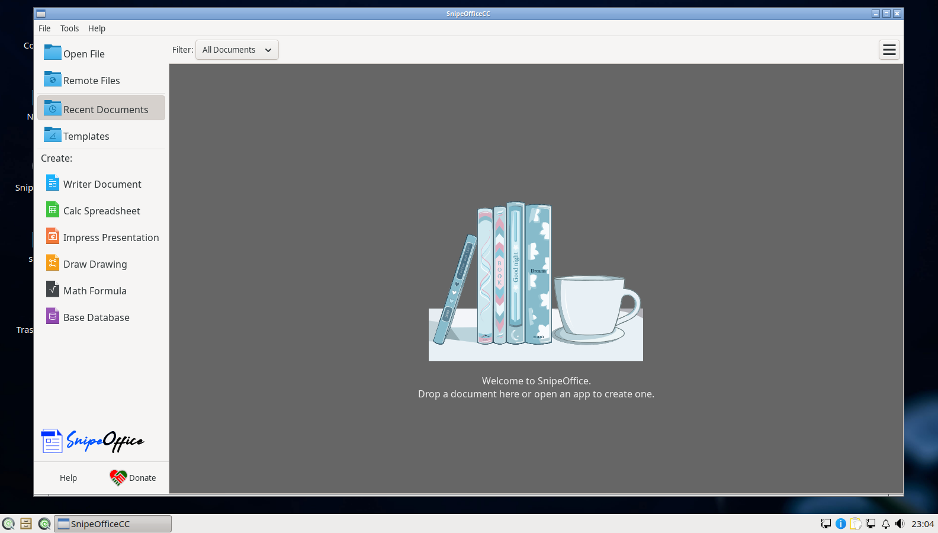938x533 pixels.
Task: Create a new Impress Presentation
Action: 101,237
